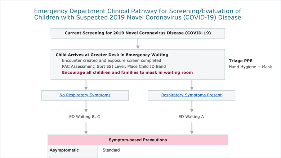Click the ED Waiting B, C label
This screenshot has height=158, width=281.
pyautogui.click(x=85, y=117)
